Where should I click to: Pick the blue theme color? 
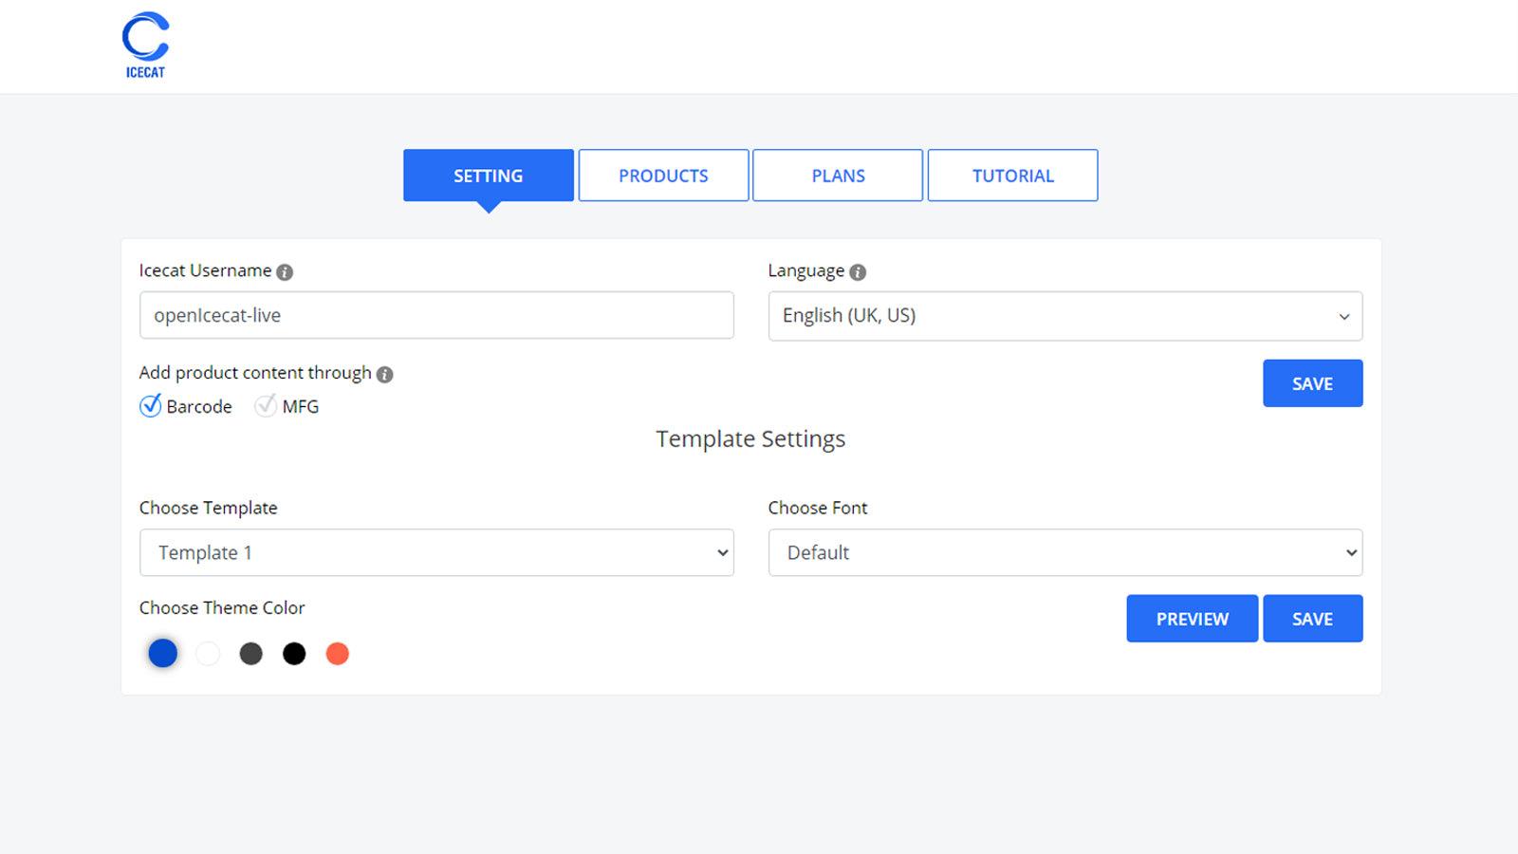(163, 653)
